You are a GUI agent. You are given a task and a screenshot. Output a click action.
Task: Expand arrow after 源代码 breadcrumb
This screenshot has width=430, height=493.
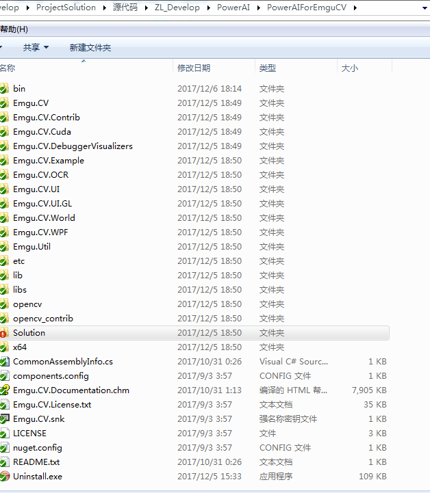tap(147, 8)
